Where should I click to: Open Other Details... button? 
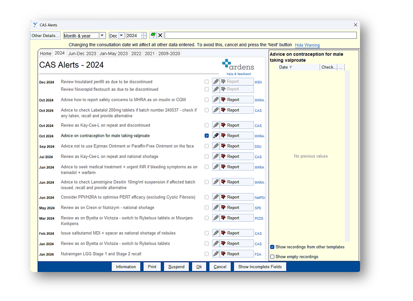45,35
